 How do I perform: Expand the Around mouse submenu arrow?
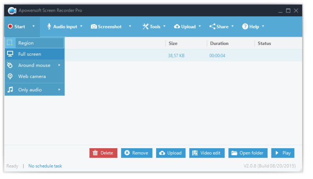point(59,65)
